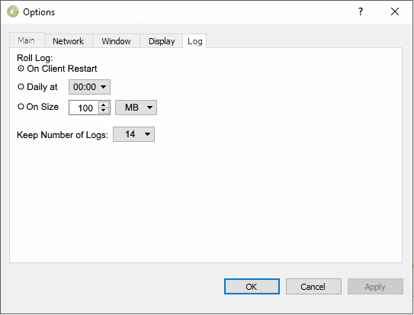The height and width of the screenshot is (315, 414).
Task: Click the 'Roll Log:' label
Action: coord(35,58)
